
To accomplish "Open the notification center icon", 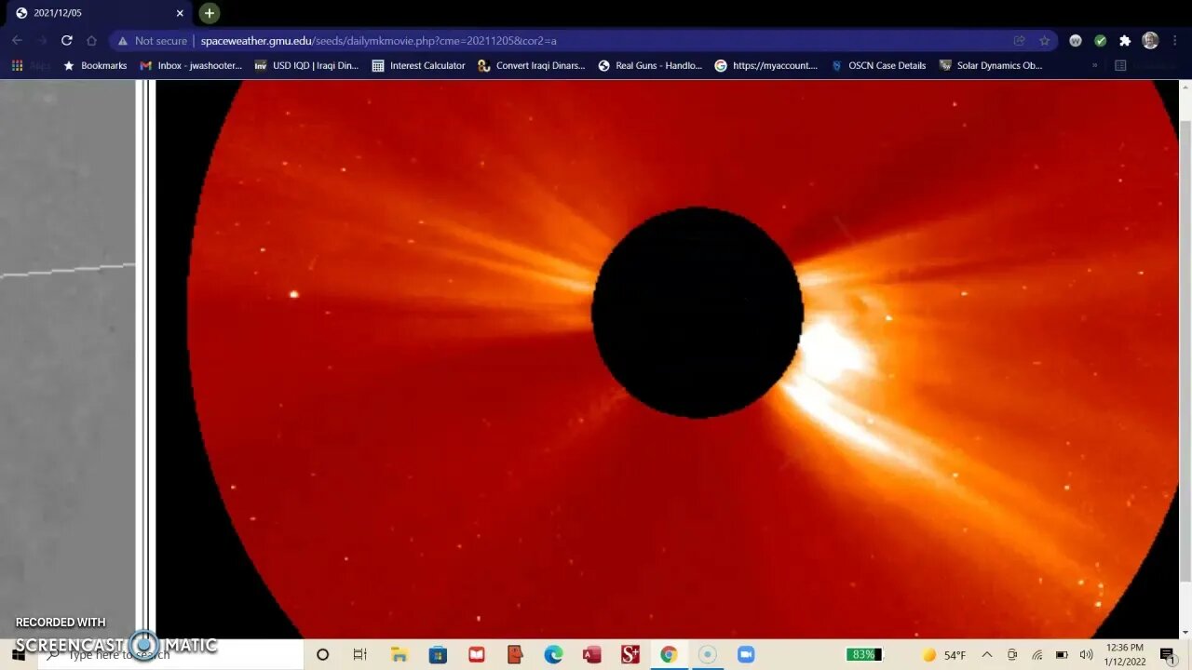I will coord(1168,655).
